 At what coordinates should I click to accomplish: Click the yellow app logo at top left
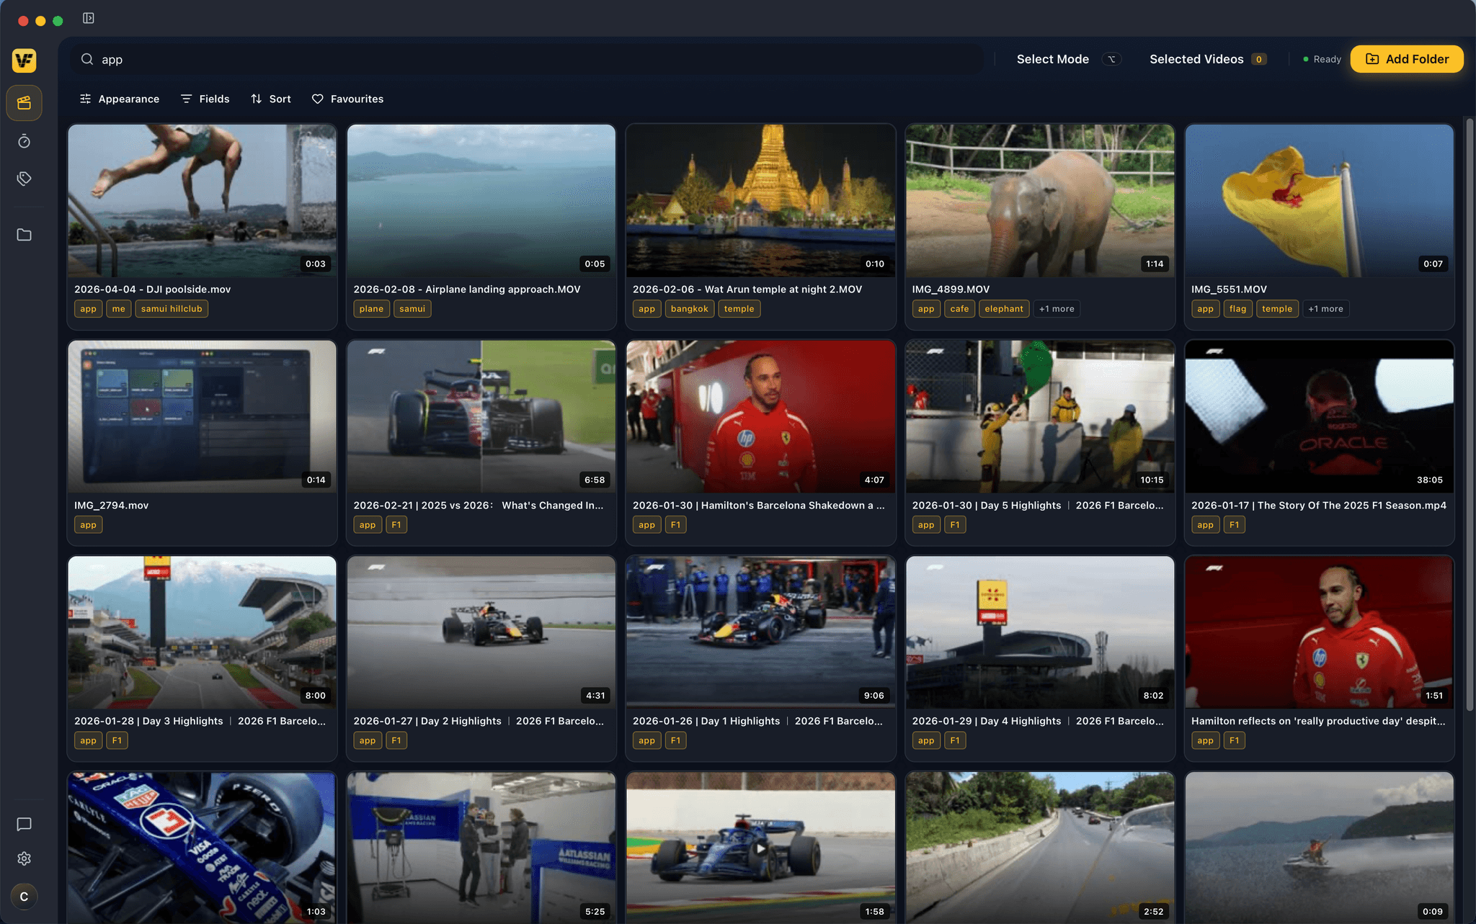tap(24, 60)
